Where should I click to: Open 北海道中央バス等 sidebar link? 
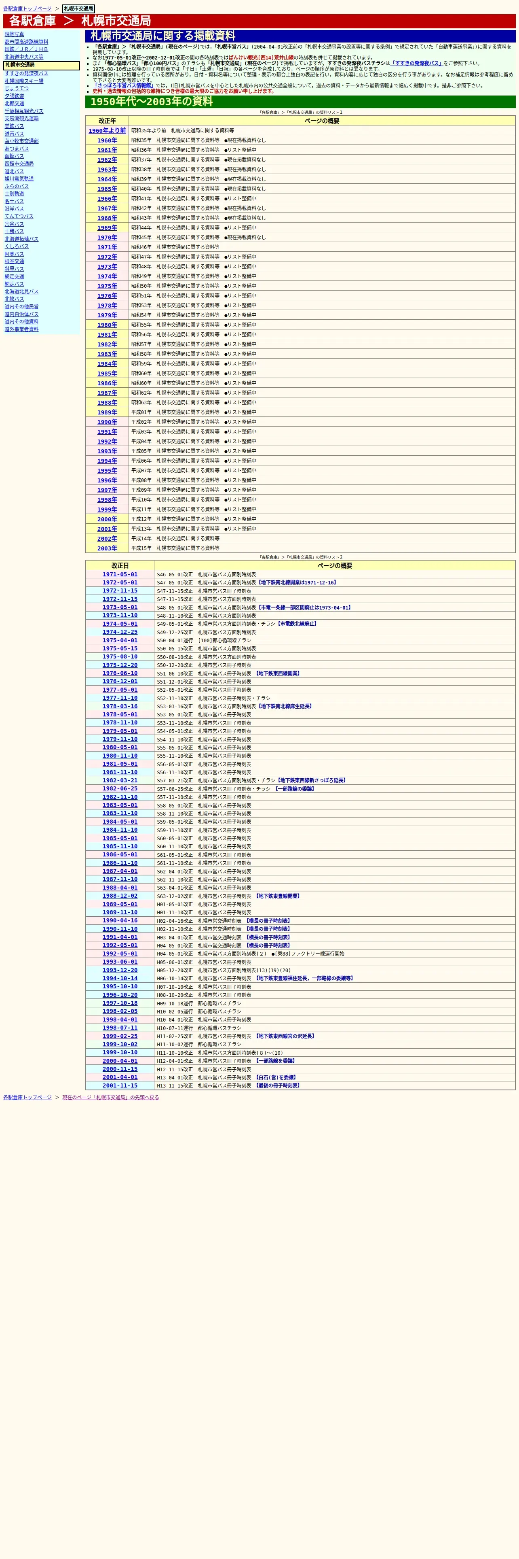click(24, 57)
